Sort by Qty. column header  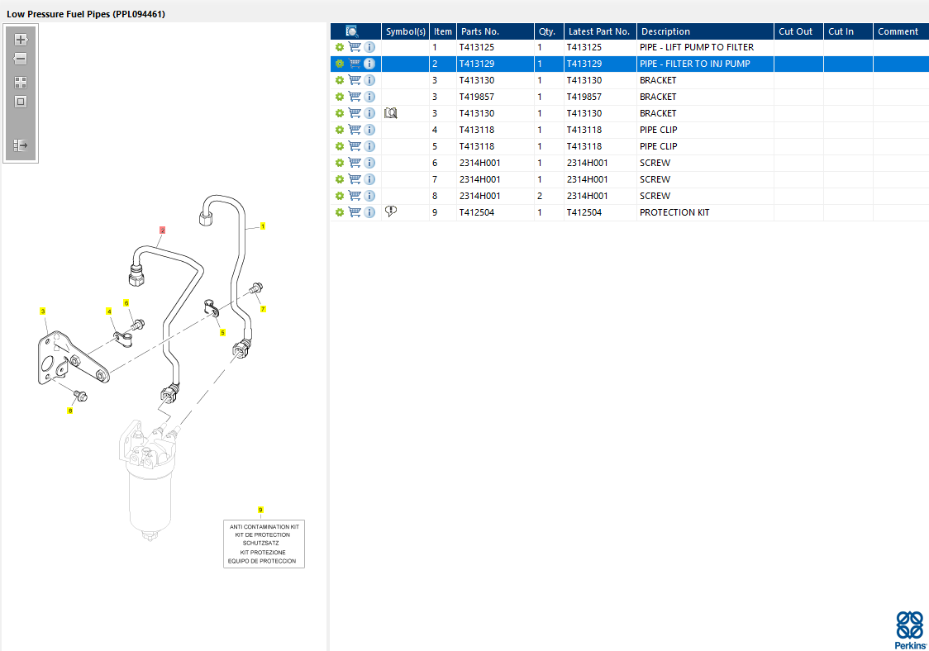click(x=549, y=31)
